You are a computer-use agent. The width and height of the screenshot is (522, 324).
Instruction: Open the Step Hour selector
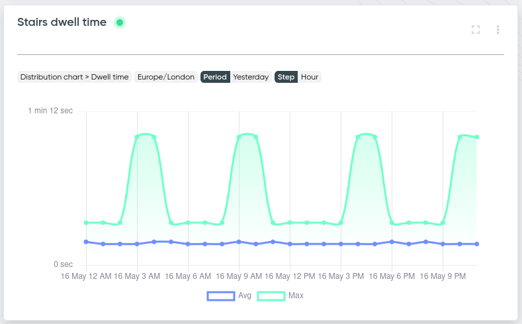click(x=298, y=77)
